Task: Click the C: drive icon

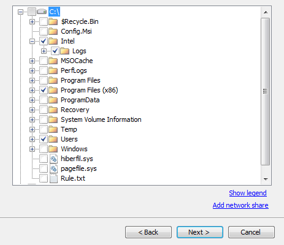Action: 42,12
